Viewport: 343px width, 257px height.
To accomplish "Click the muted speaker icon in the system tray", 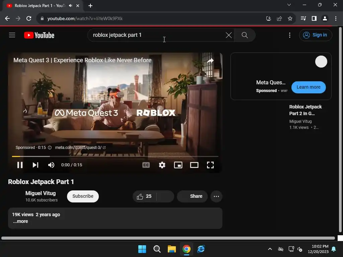I will tap(300, 249).
